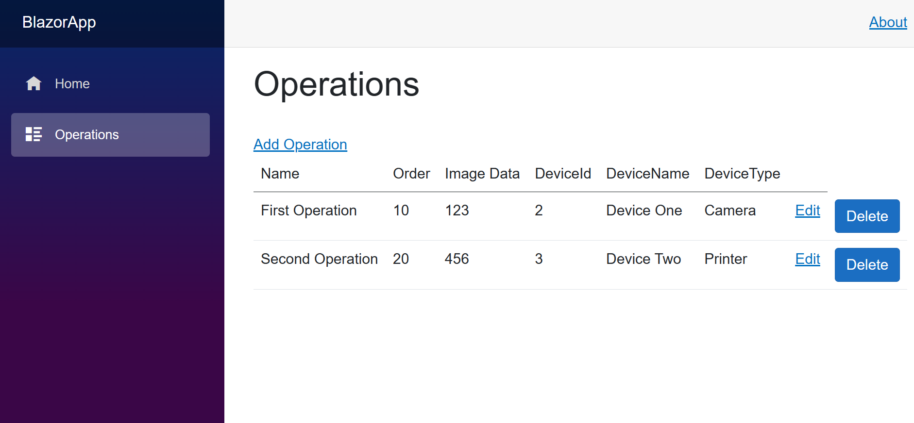914x423 pixels.
Task: Edit the First Operation row
Action: point(807,211)
